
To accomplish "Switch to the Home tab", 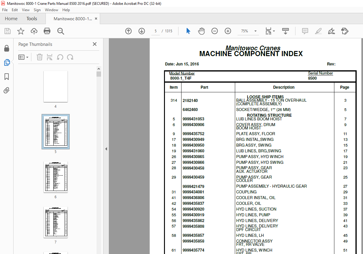I will point(11,19).
